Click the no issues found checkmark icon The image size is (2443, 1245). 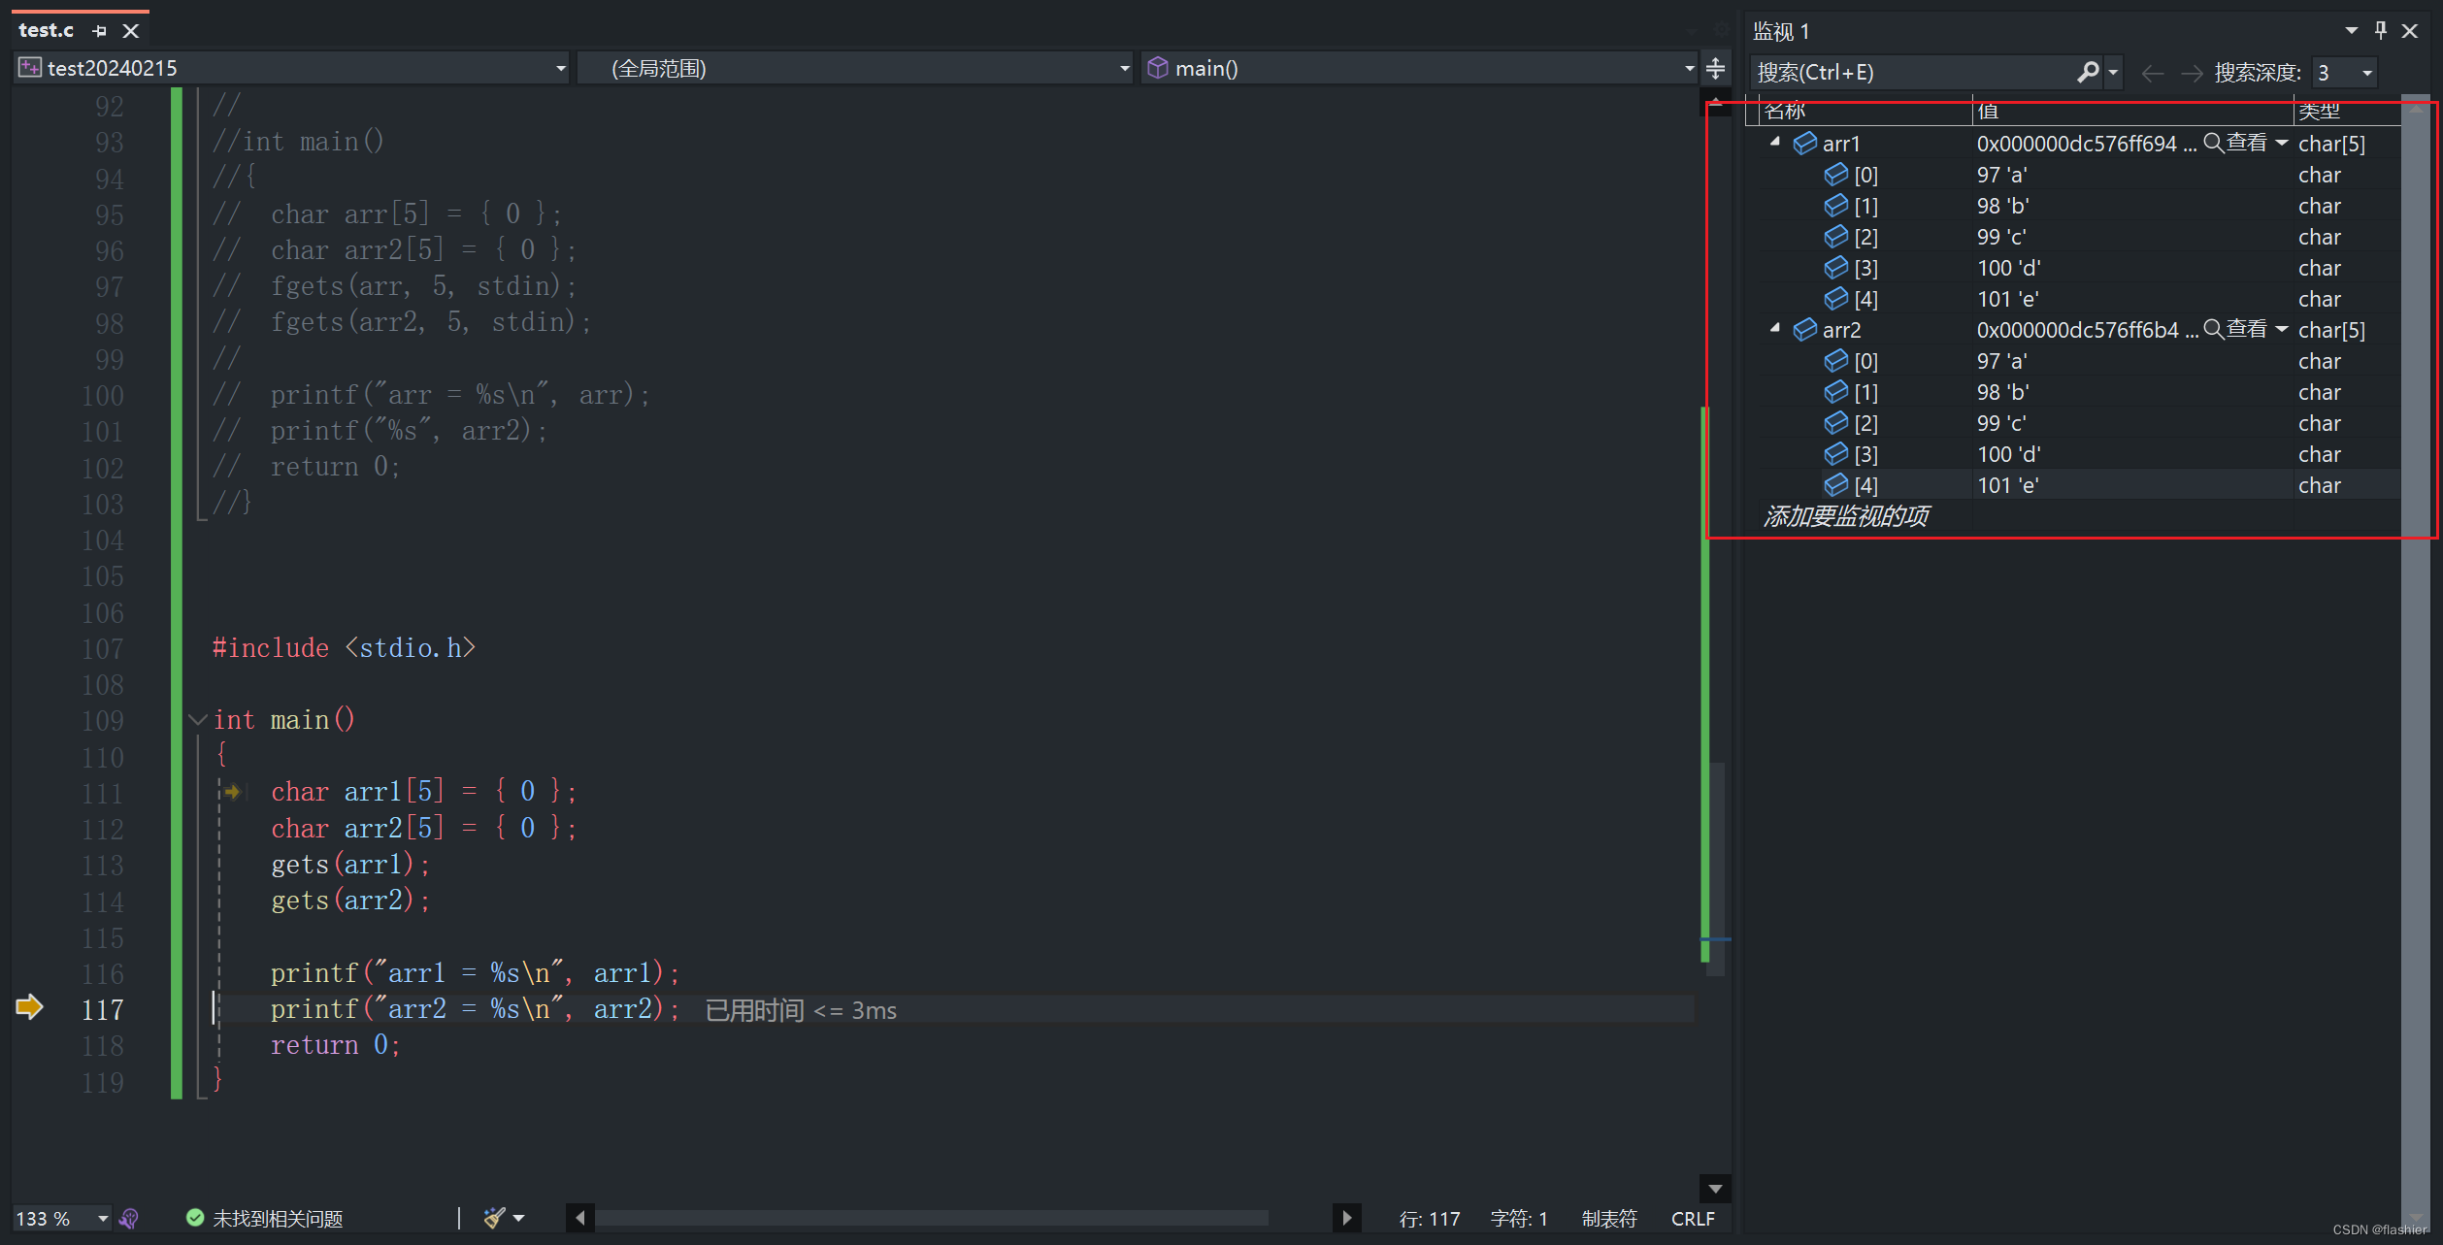(x=195, y=1218)
